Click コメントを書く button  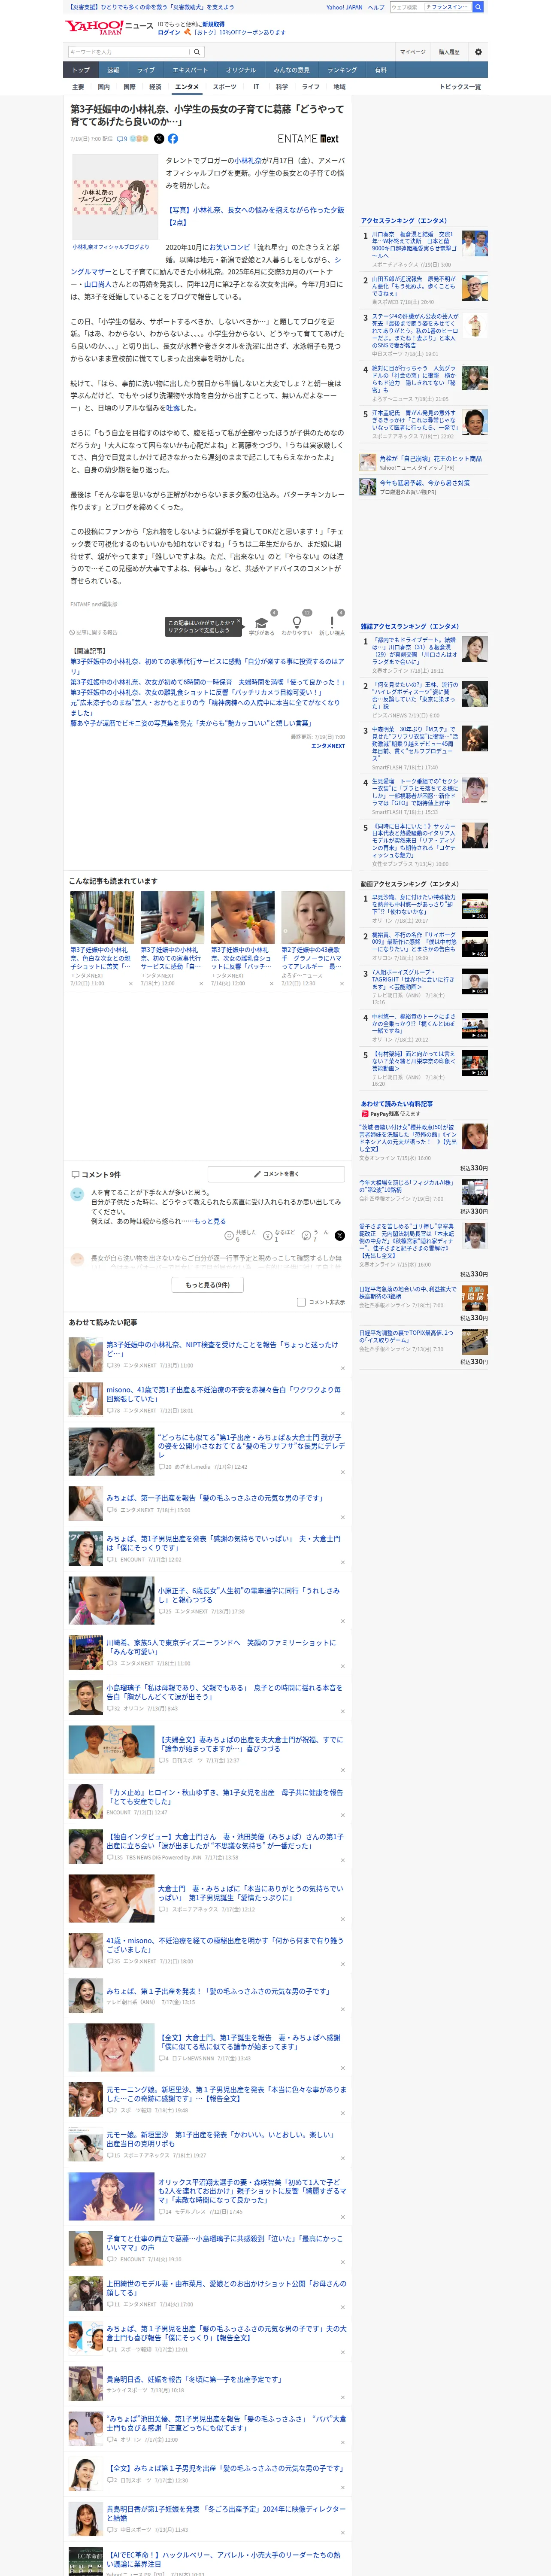[276, 1174]
